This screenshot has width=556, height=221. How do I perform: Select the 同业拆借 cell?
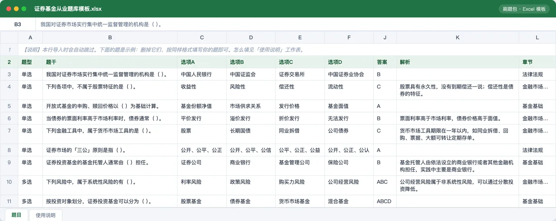[x=300, y=134]
